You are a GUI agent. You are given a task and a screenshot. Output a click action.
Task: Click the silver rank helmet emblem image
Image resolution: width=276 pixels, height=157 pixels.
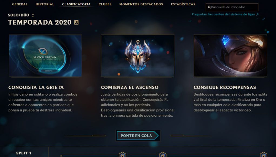(138, 56)
